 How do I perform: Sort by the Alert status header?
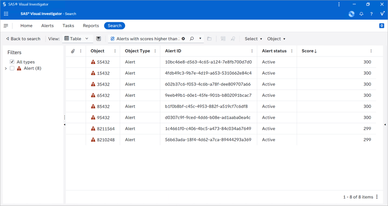click(x=274, y=51)
